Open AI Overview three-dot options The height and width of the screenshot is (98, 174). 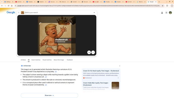[120, 66]
